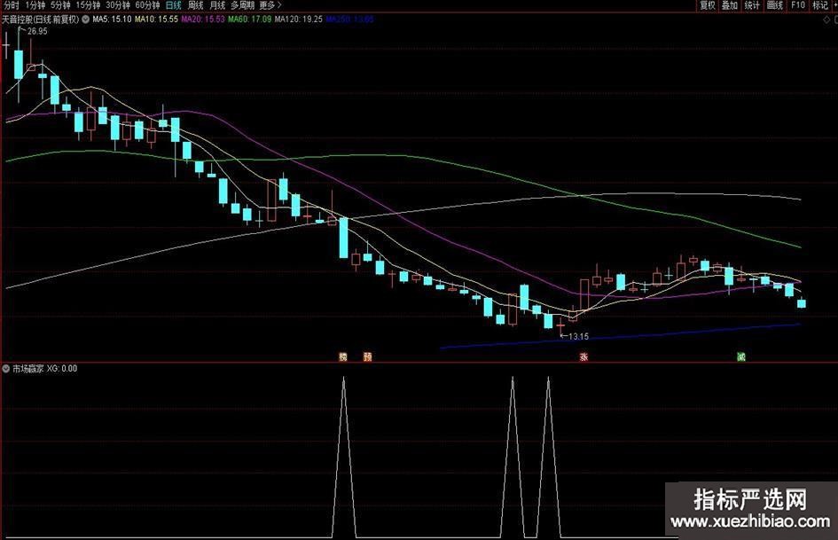Select the 15分钟 period tab
The image size is (838, 540).
pyautogui.click(x=88, y=5)
